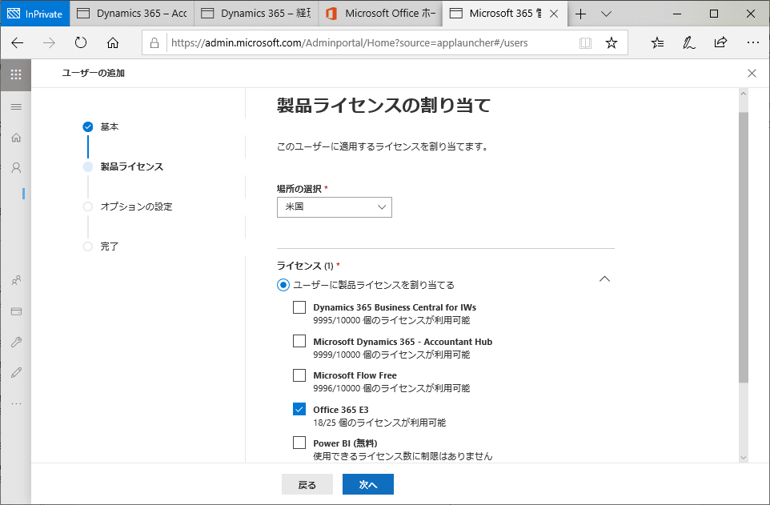Screen dimensions: 770x505
Task: Collapse the ライセンス section chevron
Action: coord(604,279)
